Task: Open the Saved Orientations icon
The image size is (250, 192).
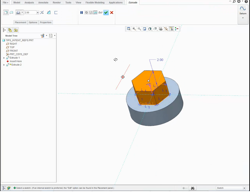Action: pyautogui.click(x=155, y=29)
